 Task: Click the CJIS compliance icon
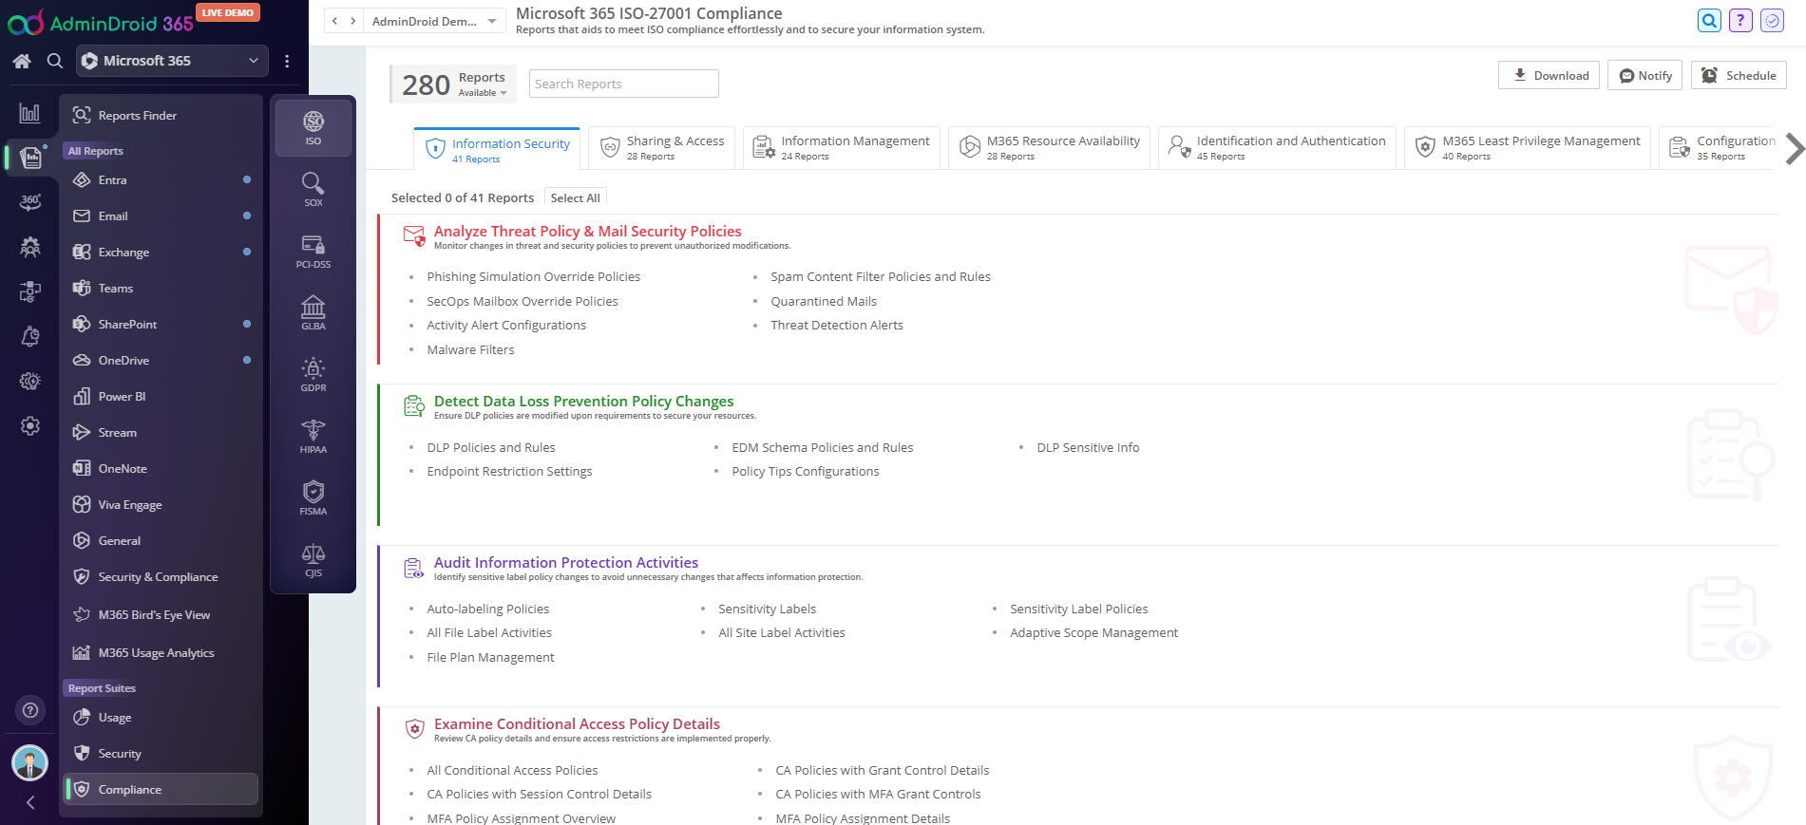[x=313, y=560]
